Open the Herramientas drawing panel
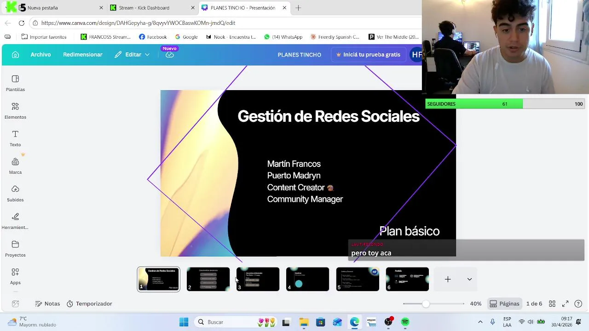Viewport: 589px width, 331px height. click(15, 221)
